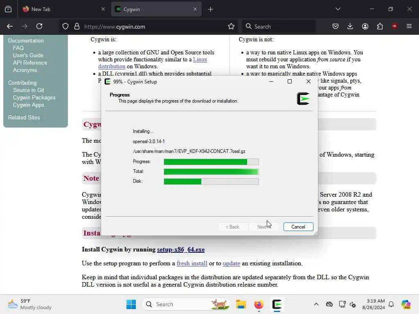Open the Copilot preview icon in taskbar
Screen dimensions: 419x314
[x=406, y=304]
